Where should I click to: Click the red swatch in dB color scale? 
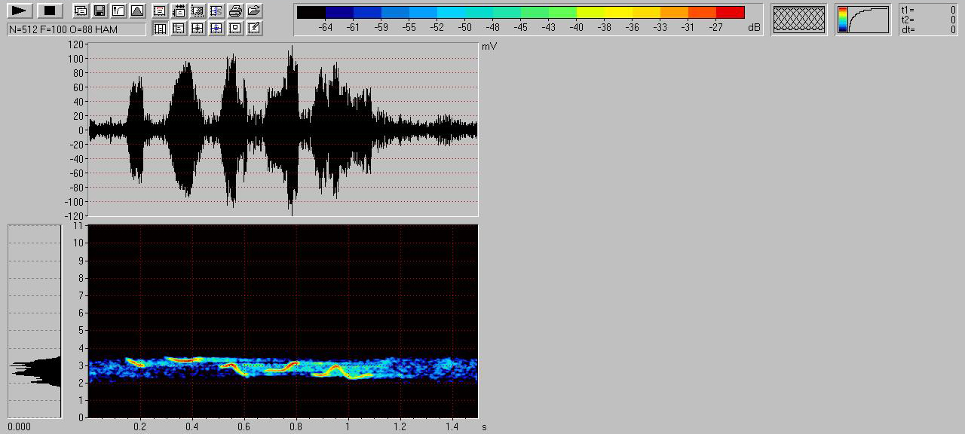(730, 12)
